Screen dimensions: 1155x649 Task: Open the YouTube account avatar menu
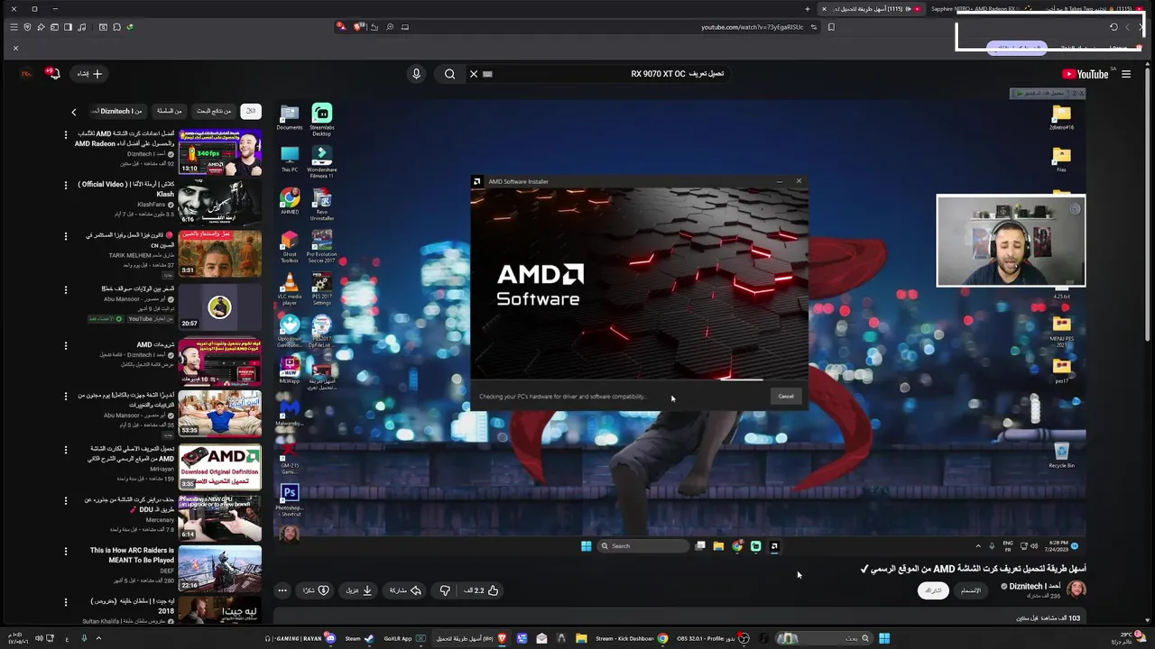pyautogui.click(x=27, y=74)
